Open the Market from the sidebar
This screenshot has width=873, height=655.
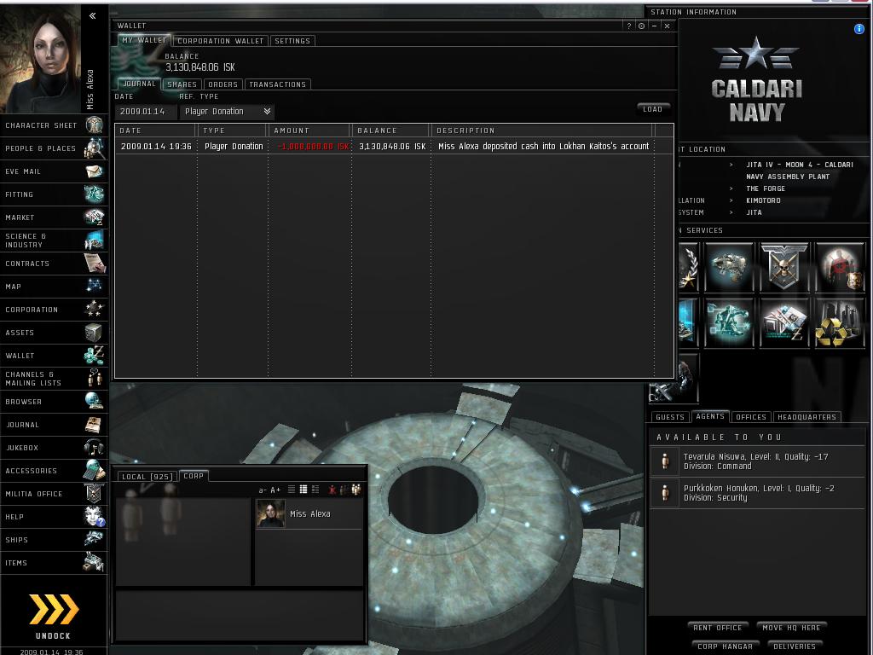54,217
